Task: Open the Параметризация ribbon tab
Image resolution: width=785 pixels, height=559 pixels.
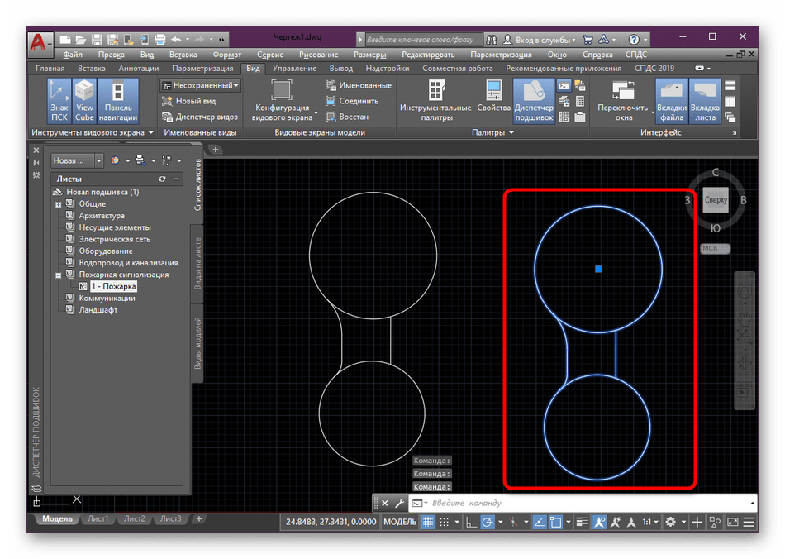Action: click(203, 69)
